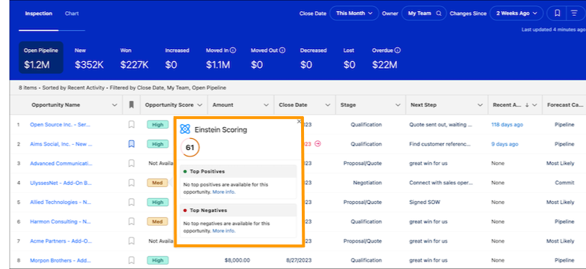The height and width of the screenshot is (269, 586).
Task: Click the owner search magnifier icon
Action: (x=439, y=13)
